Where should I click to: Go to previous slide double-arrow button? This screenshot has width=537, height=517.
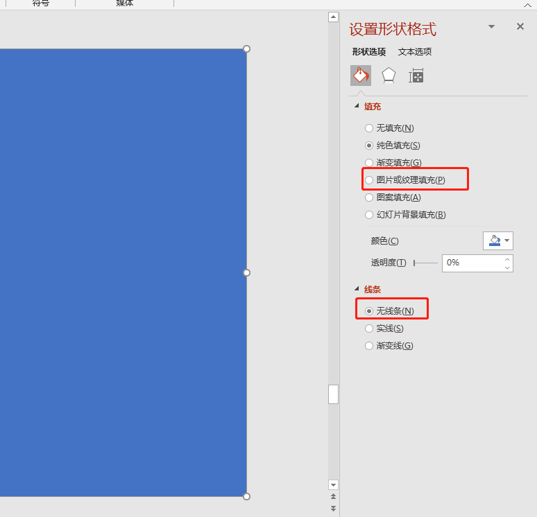click(x=333, y=496)
